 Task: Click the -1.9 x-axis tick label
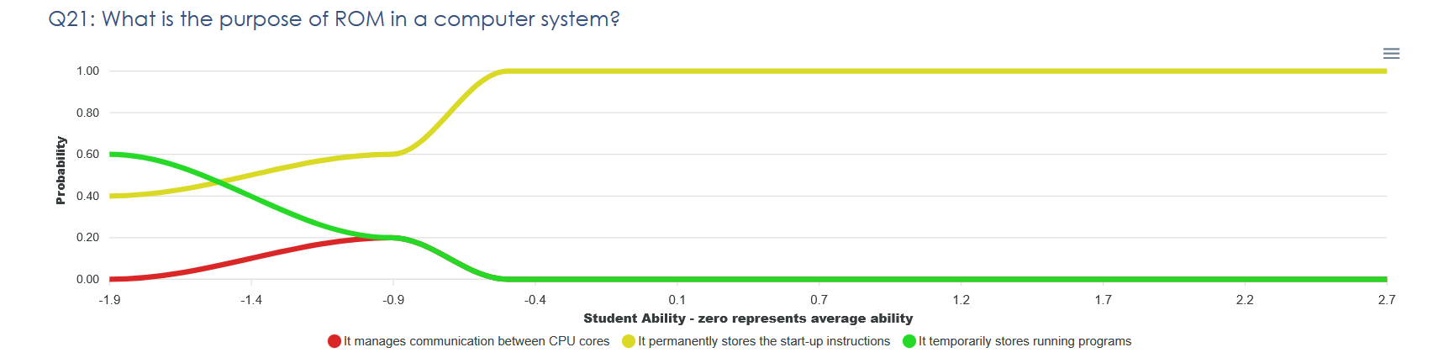point(109,300)
